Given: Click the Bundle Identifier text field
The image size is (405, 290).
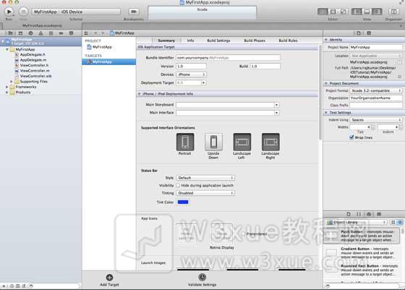Looking at the screenshot, I should 228,58.
